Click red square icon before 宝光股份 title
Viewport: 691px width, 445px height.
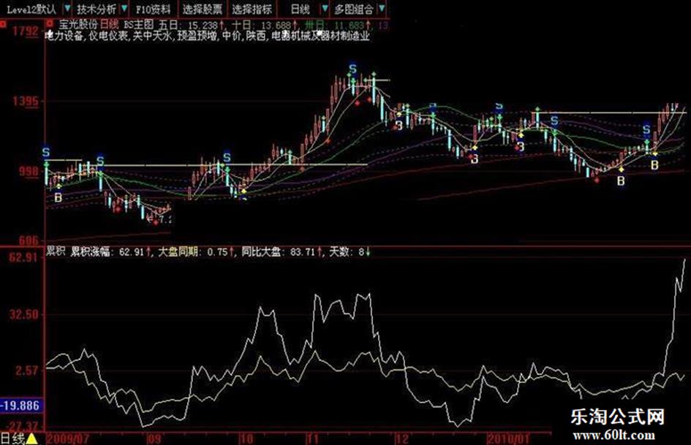[50, 23]
